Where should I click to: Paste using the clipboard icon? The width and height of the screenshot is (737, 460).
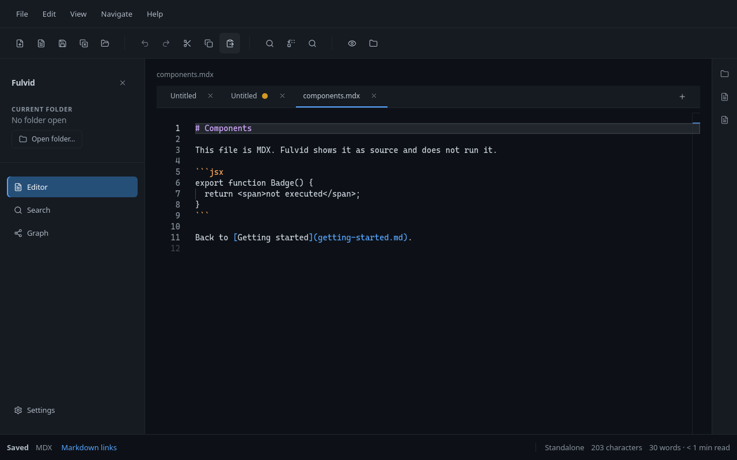[230, 43]
